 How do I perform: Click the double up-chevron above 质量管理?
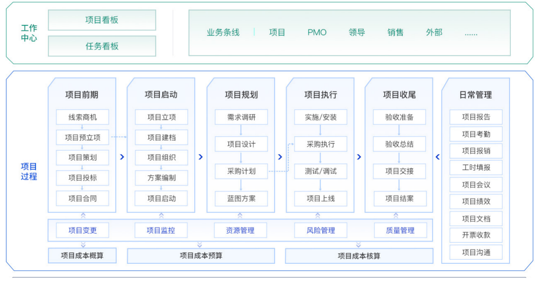click(x=396, y=216)
